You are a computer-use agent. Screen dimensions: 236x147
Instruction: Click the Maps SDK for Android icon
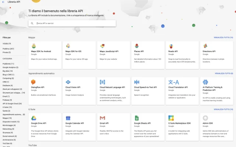(x=34, y=46)
